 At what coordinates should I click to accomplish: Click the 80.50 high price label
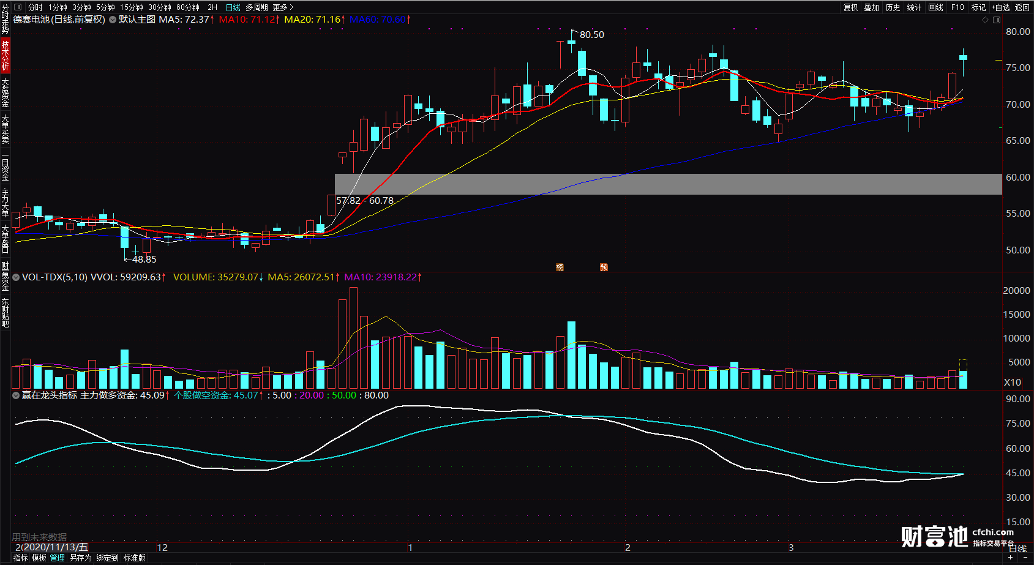click(x=592, y=35)
